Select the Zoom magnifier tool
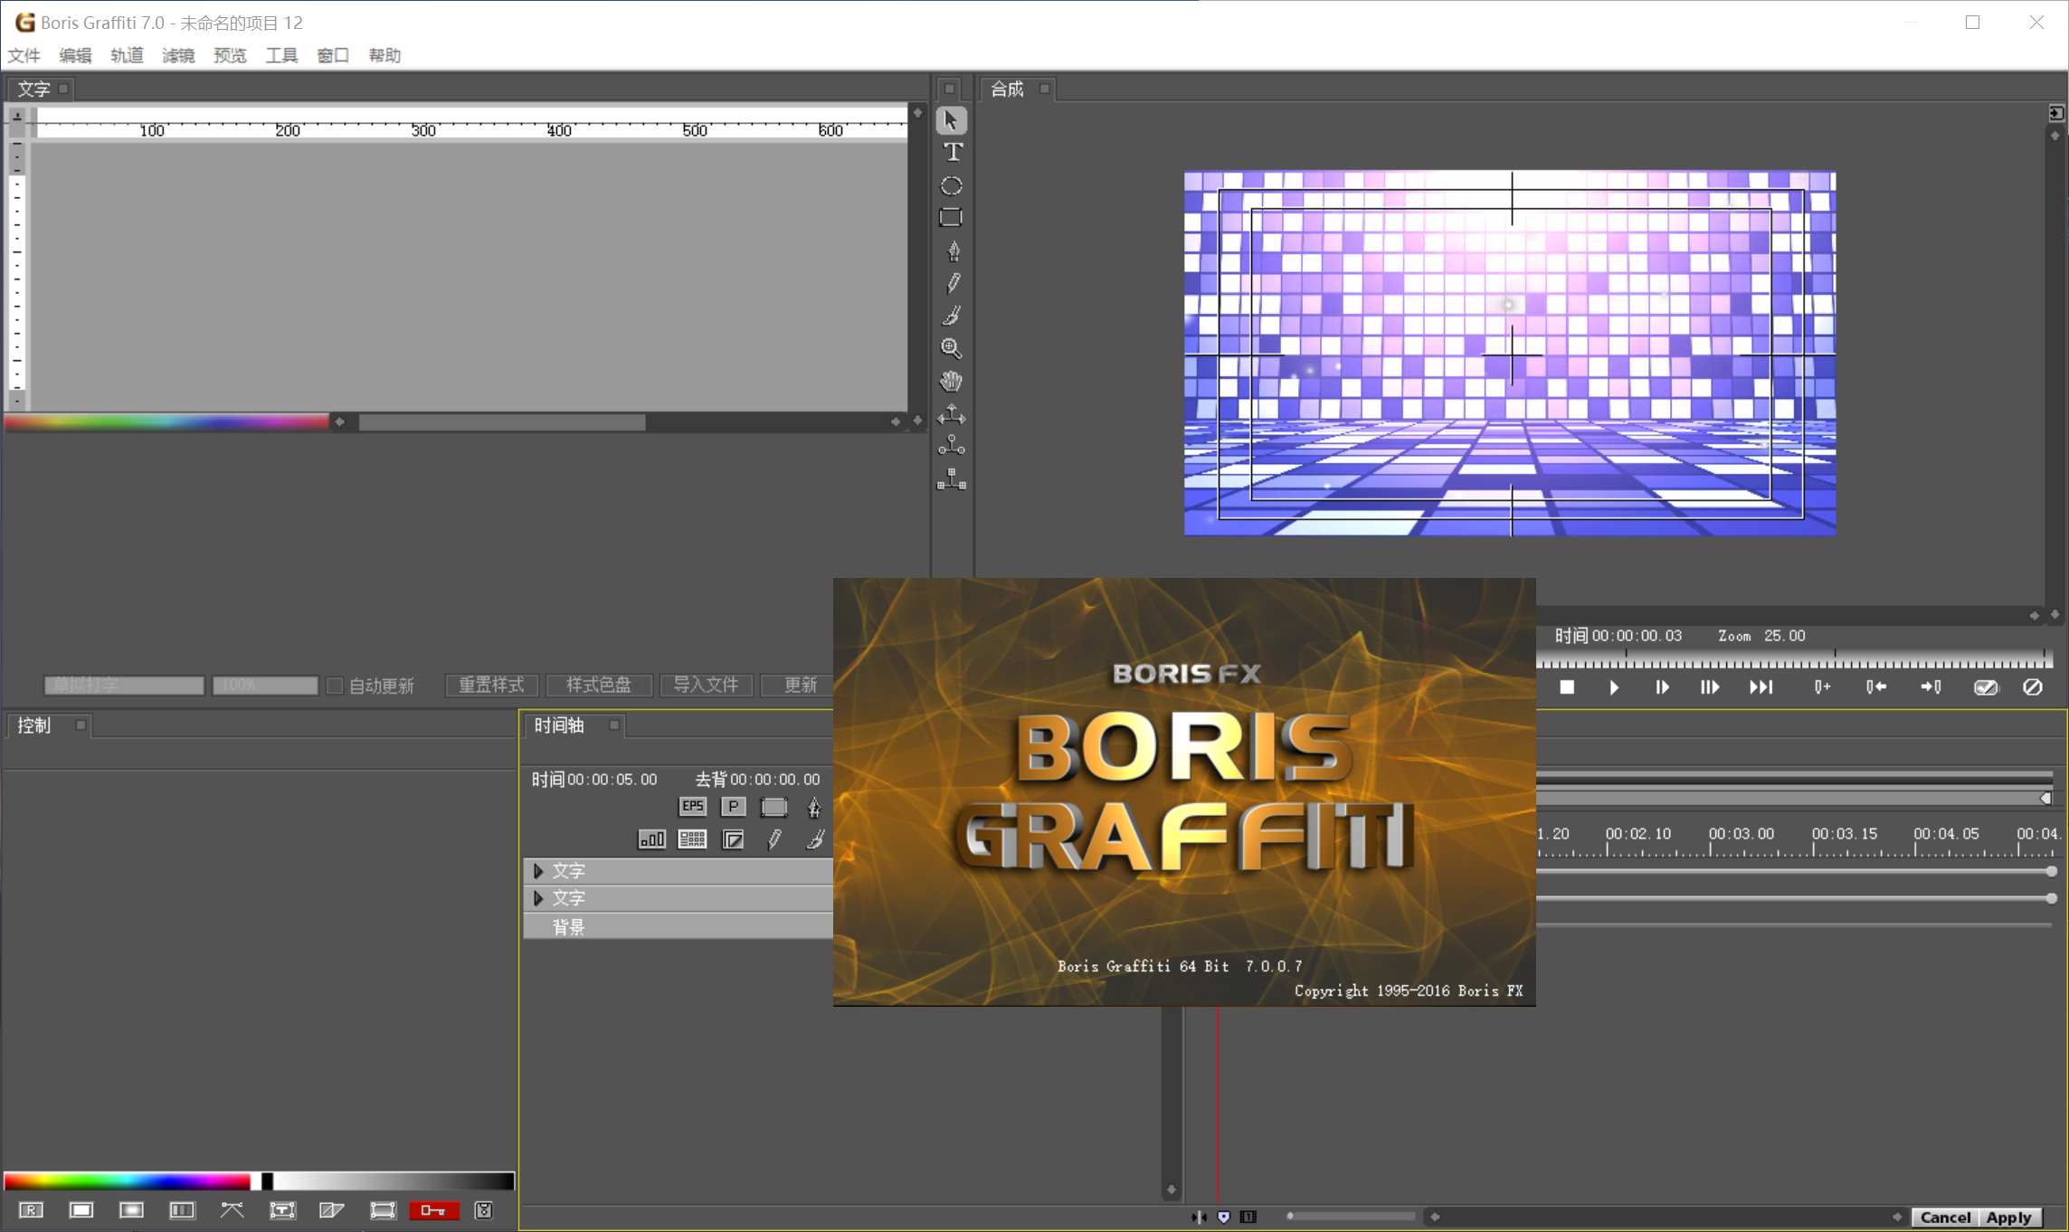Screen dimensions: 2069x1232 (951, 348)
